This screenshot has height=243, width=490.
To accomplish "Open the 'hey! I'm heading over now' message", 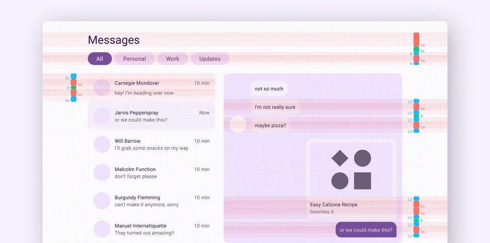I will coord(144,93).
